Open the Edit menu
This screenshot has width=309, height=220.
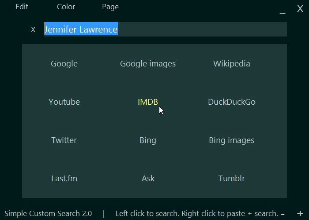pos(22,7)
